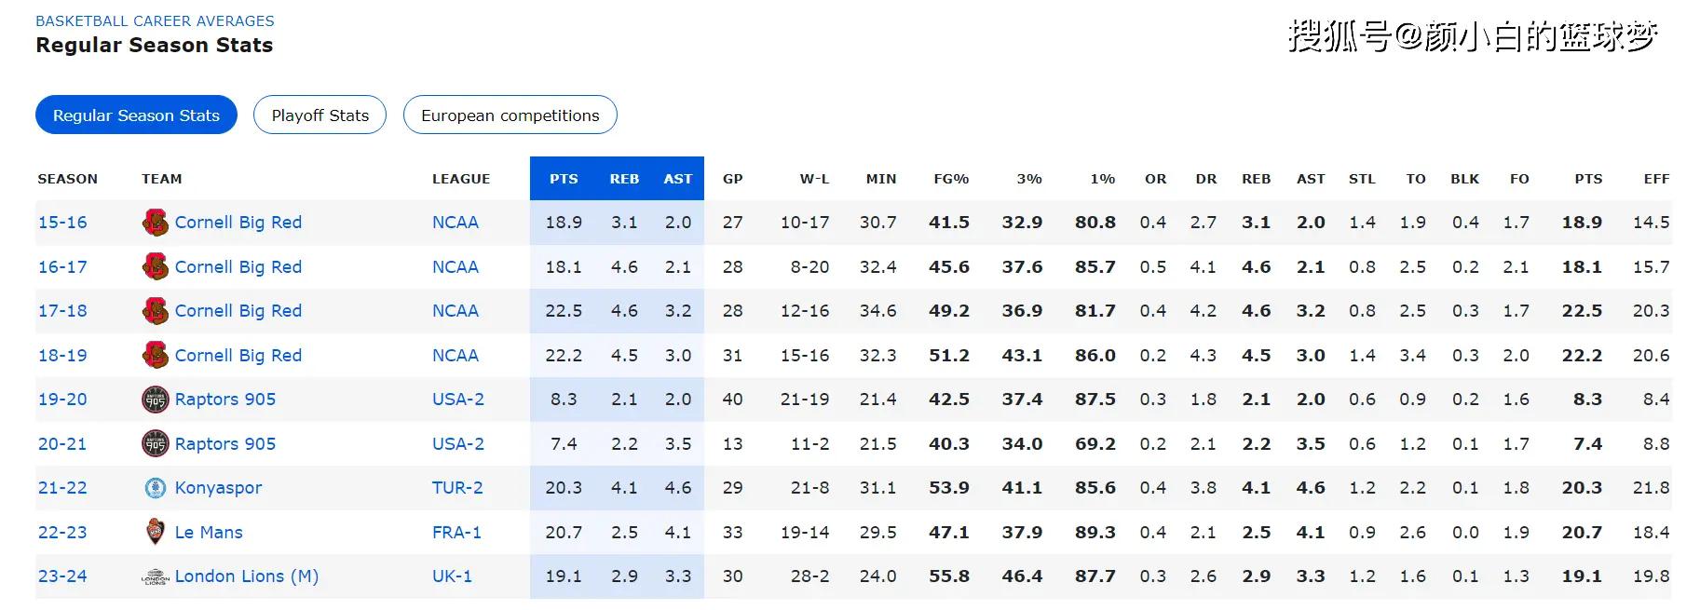Image resolution: width=1700 pixels, height=610 pixels.
Task: Click the Raptors 905 logo for 19-20
Action: click(x=155, y=400)
